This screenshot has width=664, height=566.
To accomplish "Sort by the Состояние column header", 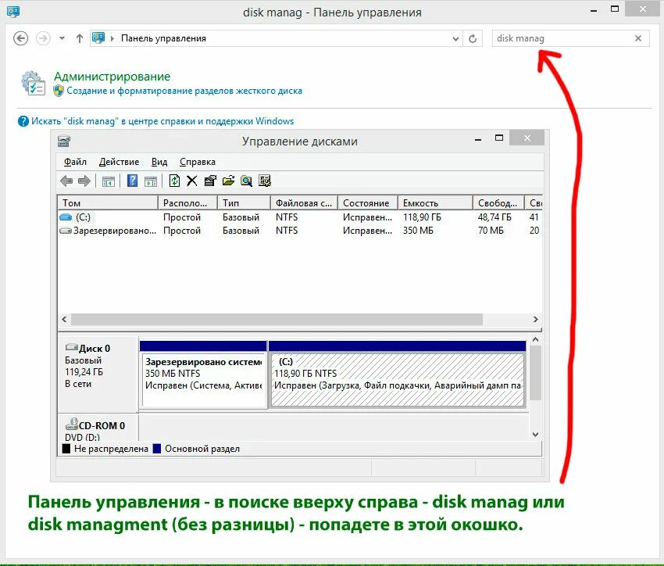I will pos(368,203).
